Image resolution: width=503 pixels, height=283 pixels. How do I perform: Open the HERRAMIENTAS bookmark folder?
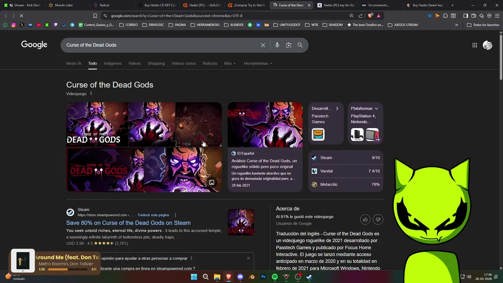click(x=205, y=25)
